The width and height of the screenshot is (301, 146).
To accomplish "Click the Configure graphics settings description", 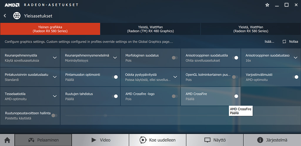I will (89, 42).
